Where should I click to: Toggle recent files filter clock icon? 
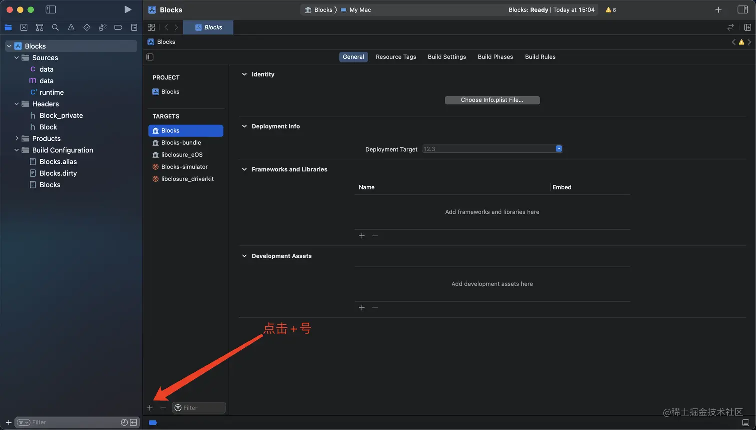(x=124, y=422)
